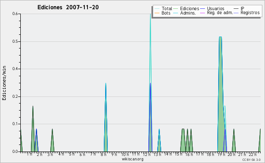Select the 'Registros' legend entry
The image size is (265, 163).
(x=250, y=13)
